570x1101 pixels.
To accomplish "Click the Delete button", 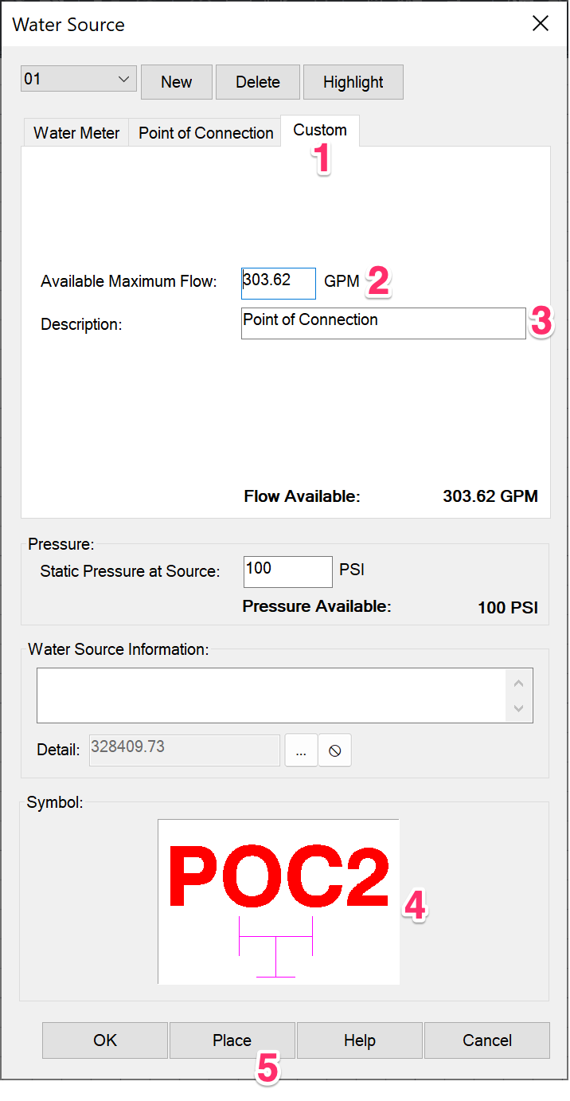I will click(x=258, y=82).
